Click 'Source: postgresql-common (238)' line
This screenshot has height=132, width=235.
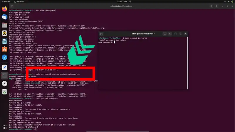26,21
